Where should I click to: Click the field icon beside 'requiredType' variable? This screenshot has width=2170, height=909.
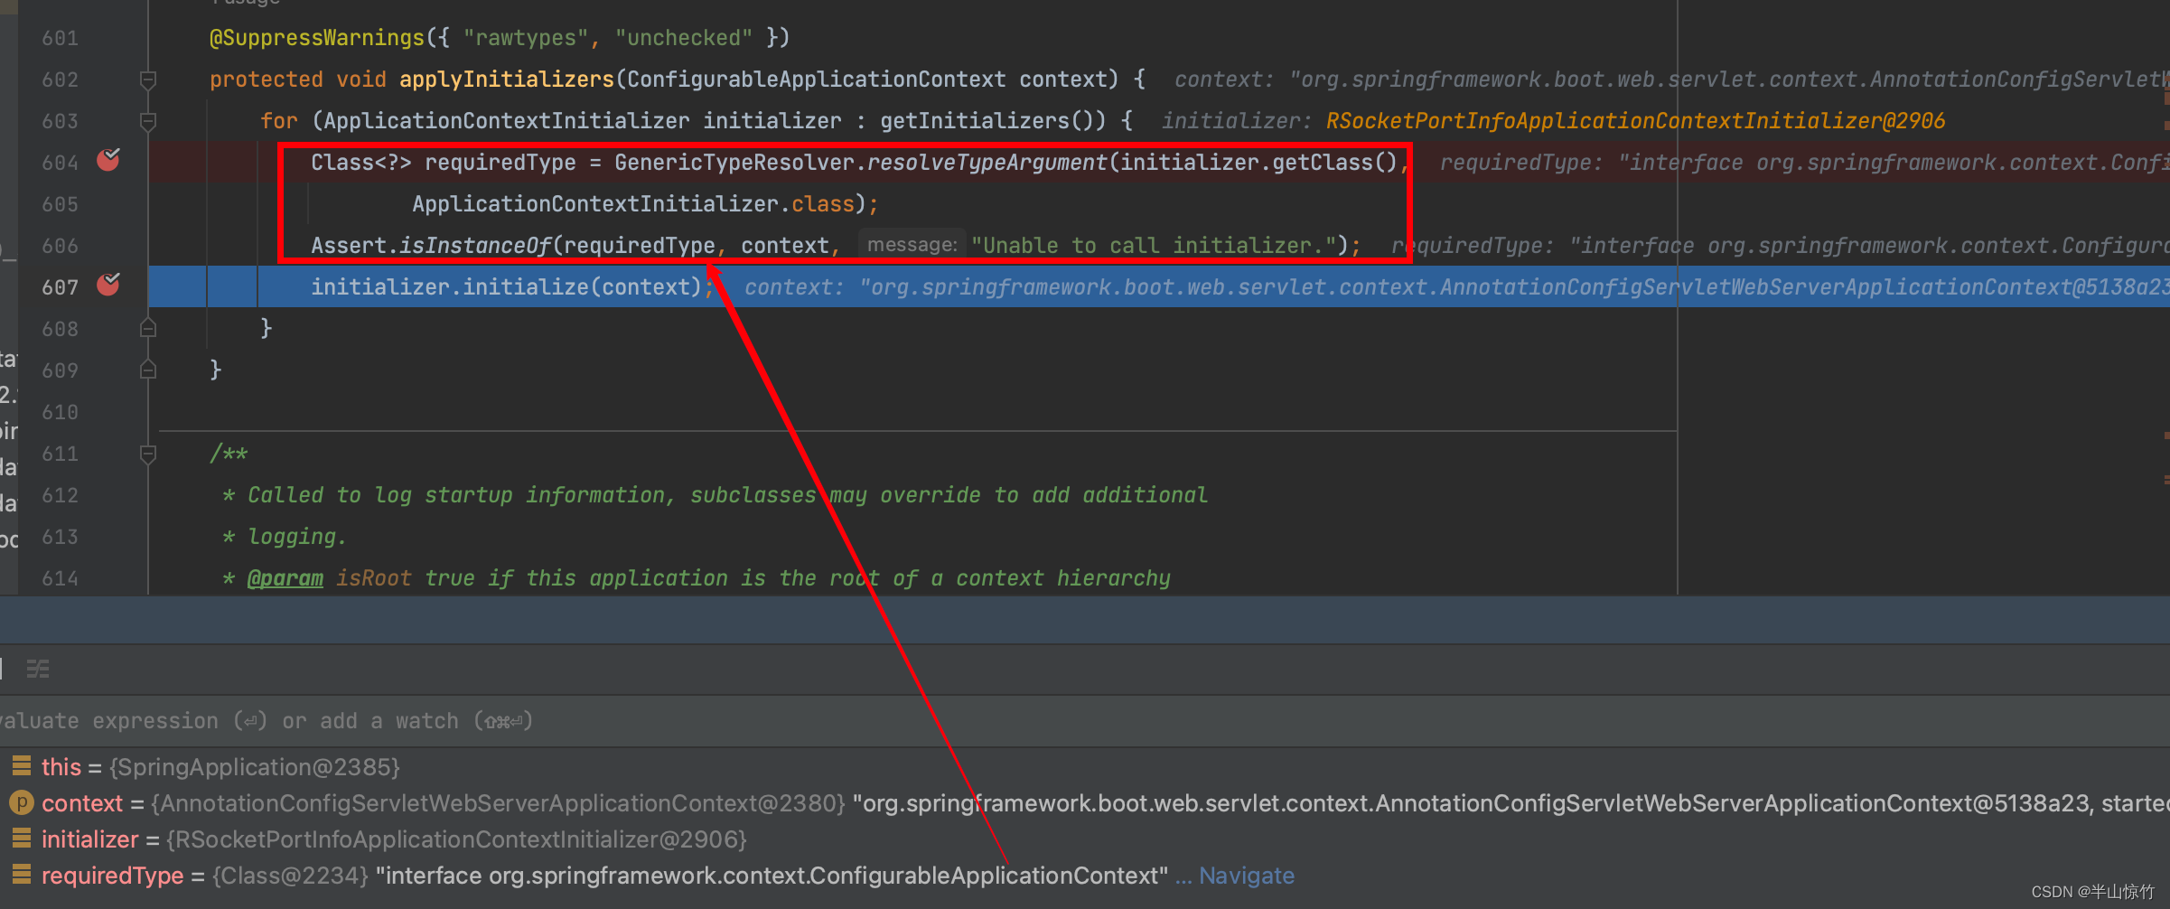click(22, 875)
